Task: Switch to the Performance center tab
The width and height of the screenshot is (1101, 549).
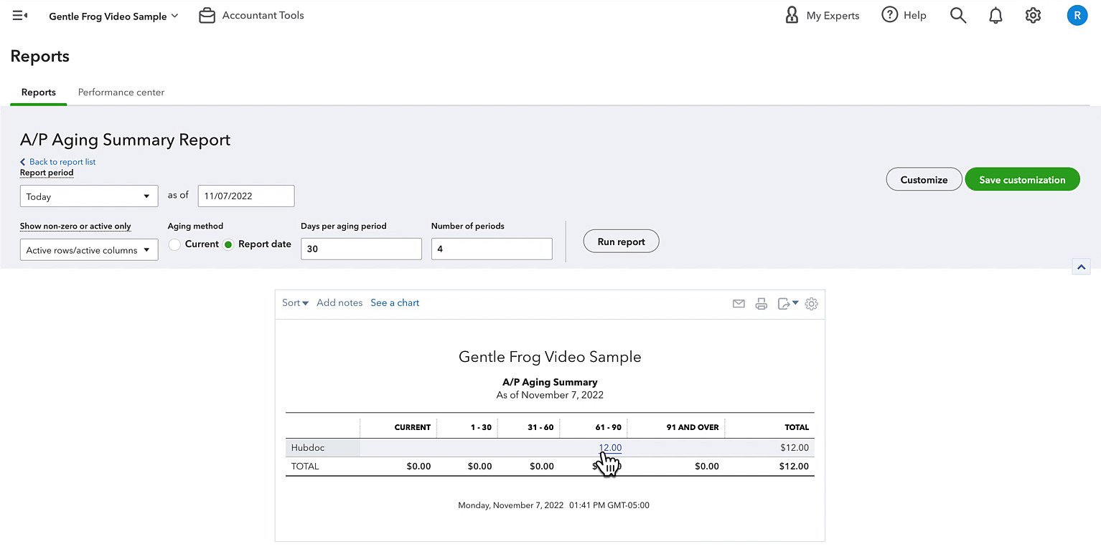Action: point(121,92)
